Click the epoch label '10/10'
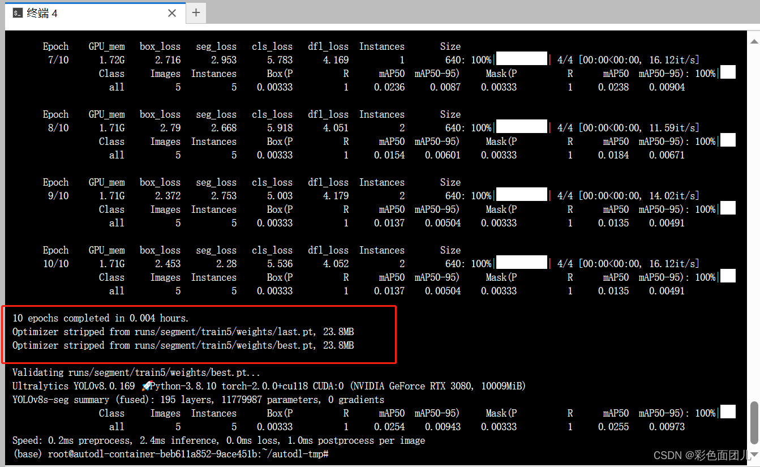 coord(56,264)
